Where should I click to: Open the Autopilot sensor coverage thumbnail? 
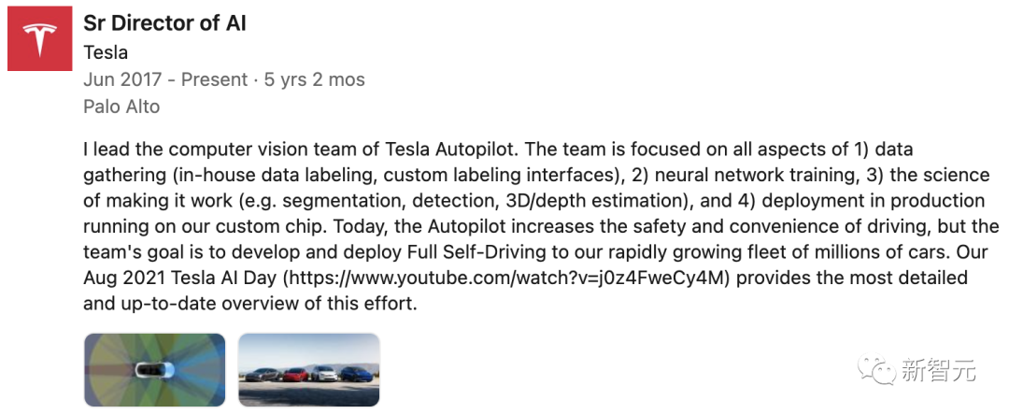154,369
